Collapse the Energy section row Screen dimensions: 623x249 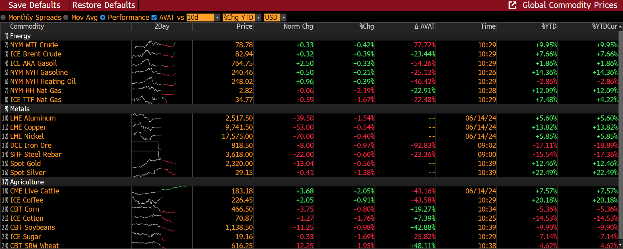coord(309,36)
